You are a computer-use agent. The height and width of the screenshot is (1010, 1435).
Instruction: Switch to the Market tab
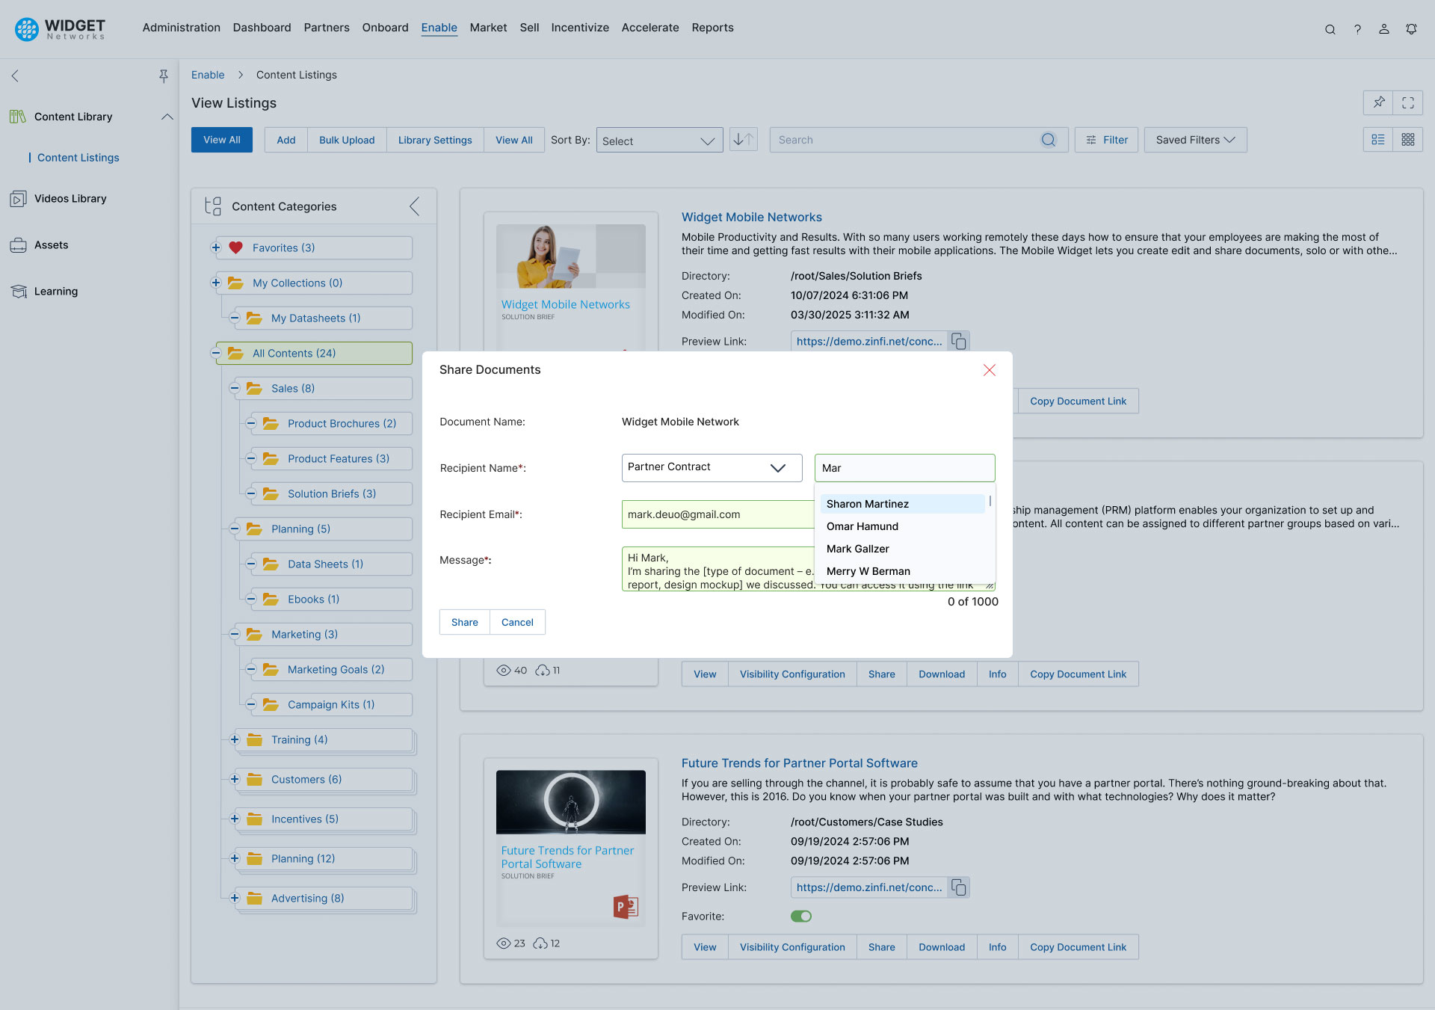488,28
